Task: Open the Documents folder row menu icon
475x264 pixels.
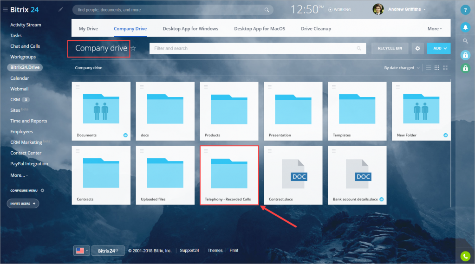Action: (x=78, y=87)
